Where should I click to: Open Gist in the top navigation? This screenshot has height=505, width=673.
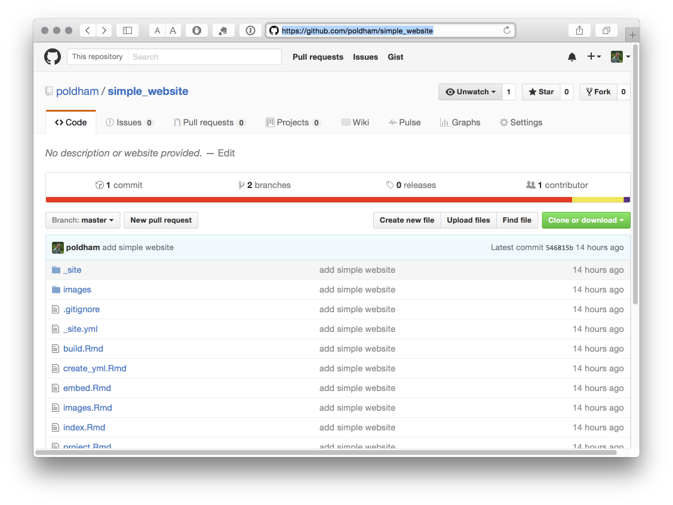click(x=395, y=57)
